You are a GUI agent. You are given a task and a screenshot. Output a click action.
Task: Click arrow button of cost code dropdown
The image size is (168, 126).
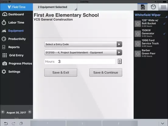pos(119,52)
